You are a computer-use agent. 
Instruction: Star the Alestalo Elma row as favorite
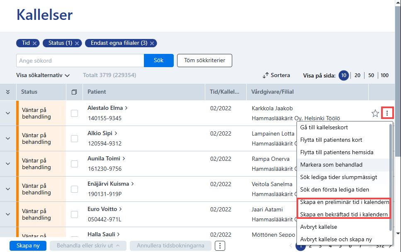point(375,113)
